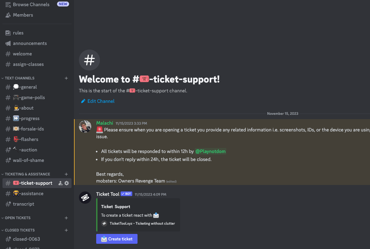Click the Edit Channel link
This screenshot has width=370, height=249.
tap(98, 101)
